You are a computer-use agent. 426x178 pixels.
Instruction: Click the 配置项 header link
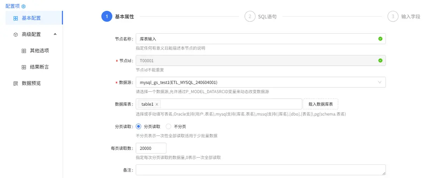coord(13,6)
